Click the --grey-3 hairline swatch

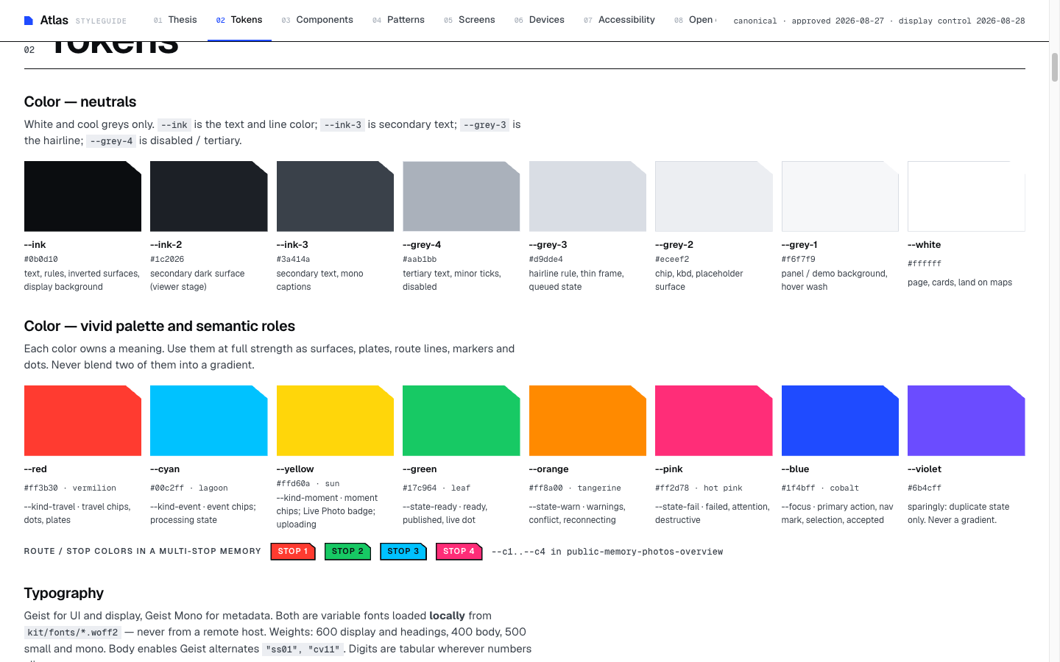pos(587,196)
